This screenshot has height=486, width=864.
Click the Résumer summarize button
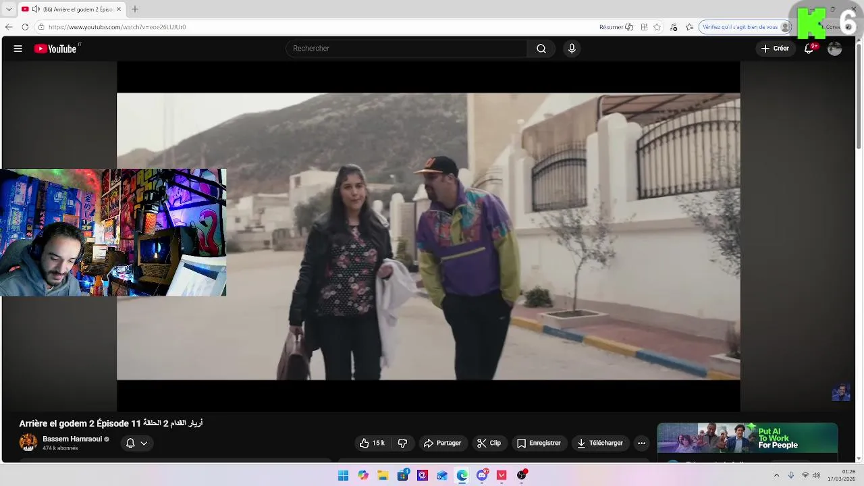pyautogui.click(x=616, y=27)
